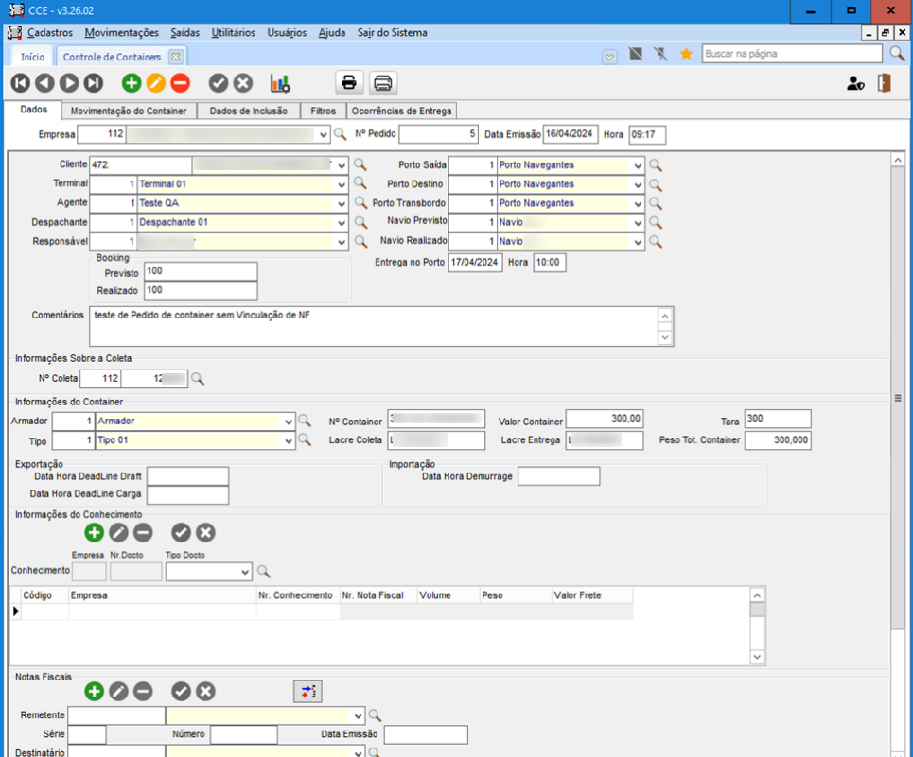This screenshot has width=913, height=757.
Task: Jump to the last record
Action: (93, 83)
